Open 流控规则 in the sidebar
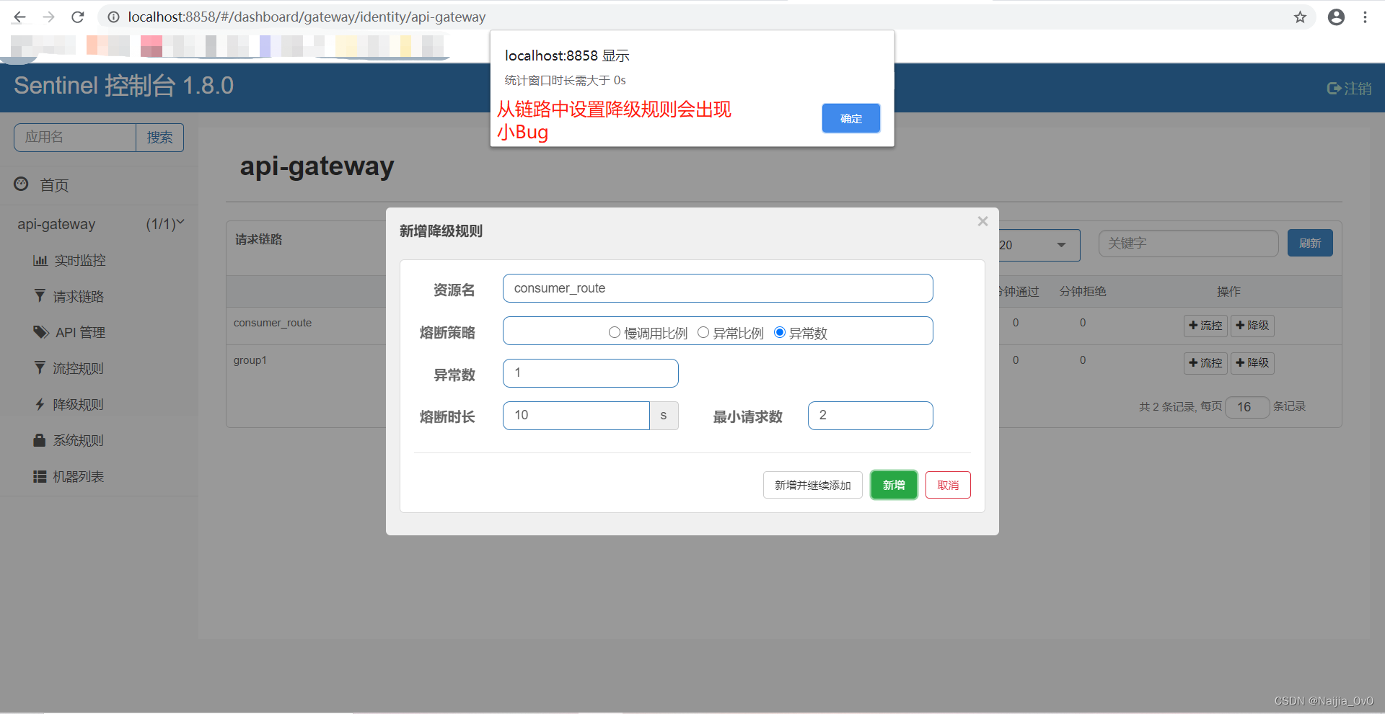 point(79,368)
